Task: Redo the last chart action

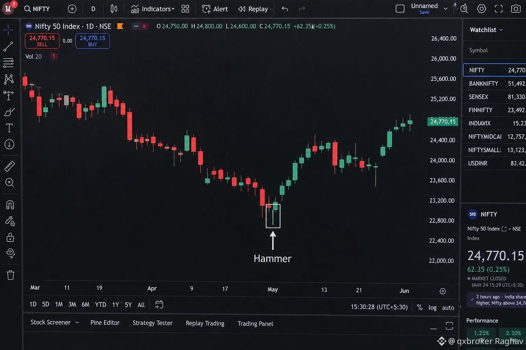Action: tap(302, 9)
